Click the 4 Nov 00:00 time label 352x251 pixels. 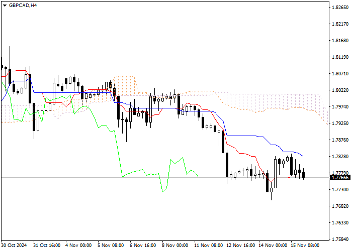pos(78,245)
